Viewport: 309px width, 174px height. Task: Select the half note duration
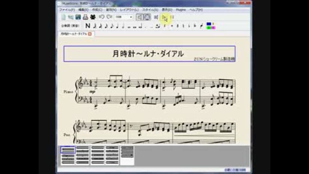click(123, 26)
